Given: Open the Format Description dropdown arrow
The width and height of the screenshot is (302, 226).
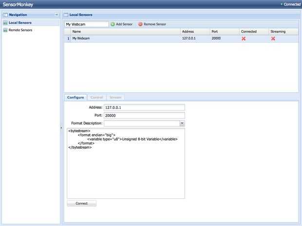Looking at the screenshot, I should coord(182,123).
